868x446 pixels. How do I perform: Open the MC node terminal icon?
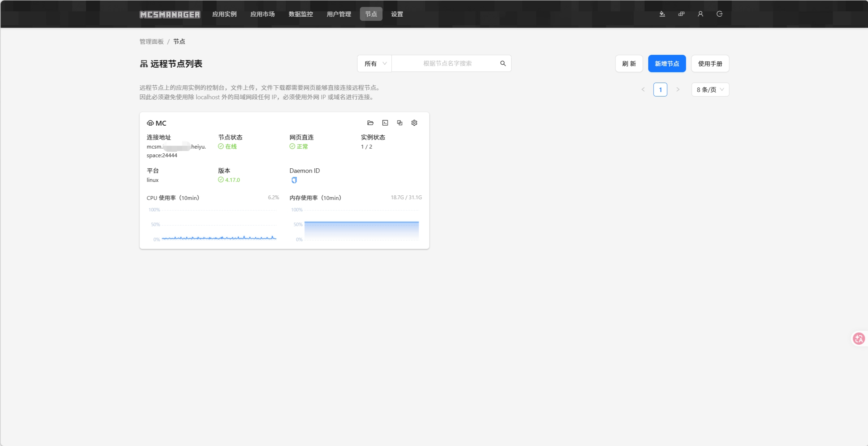tap(385, 123)
